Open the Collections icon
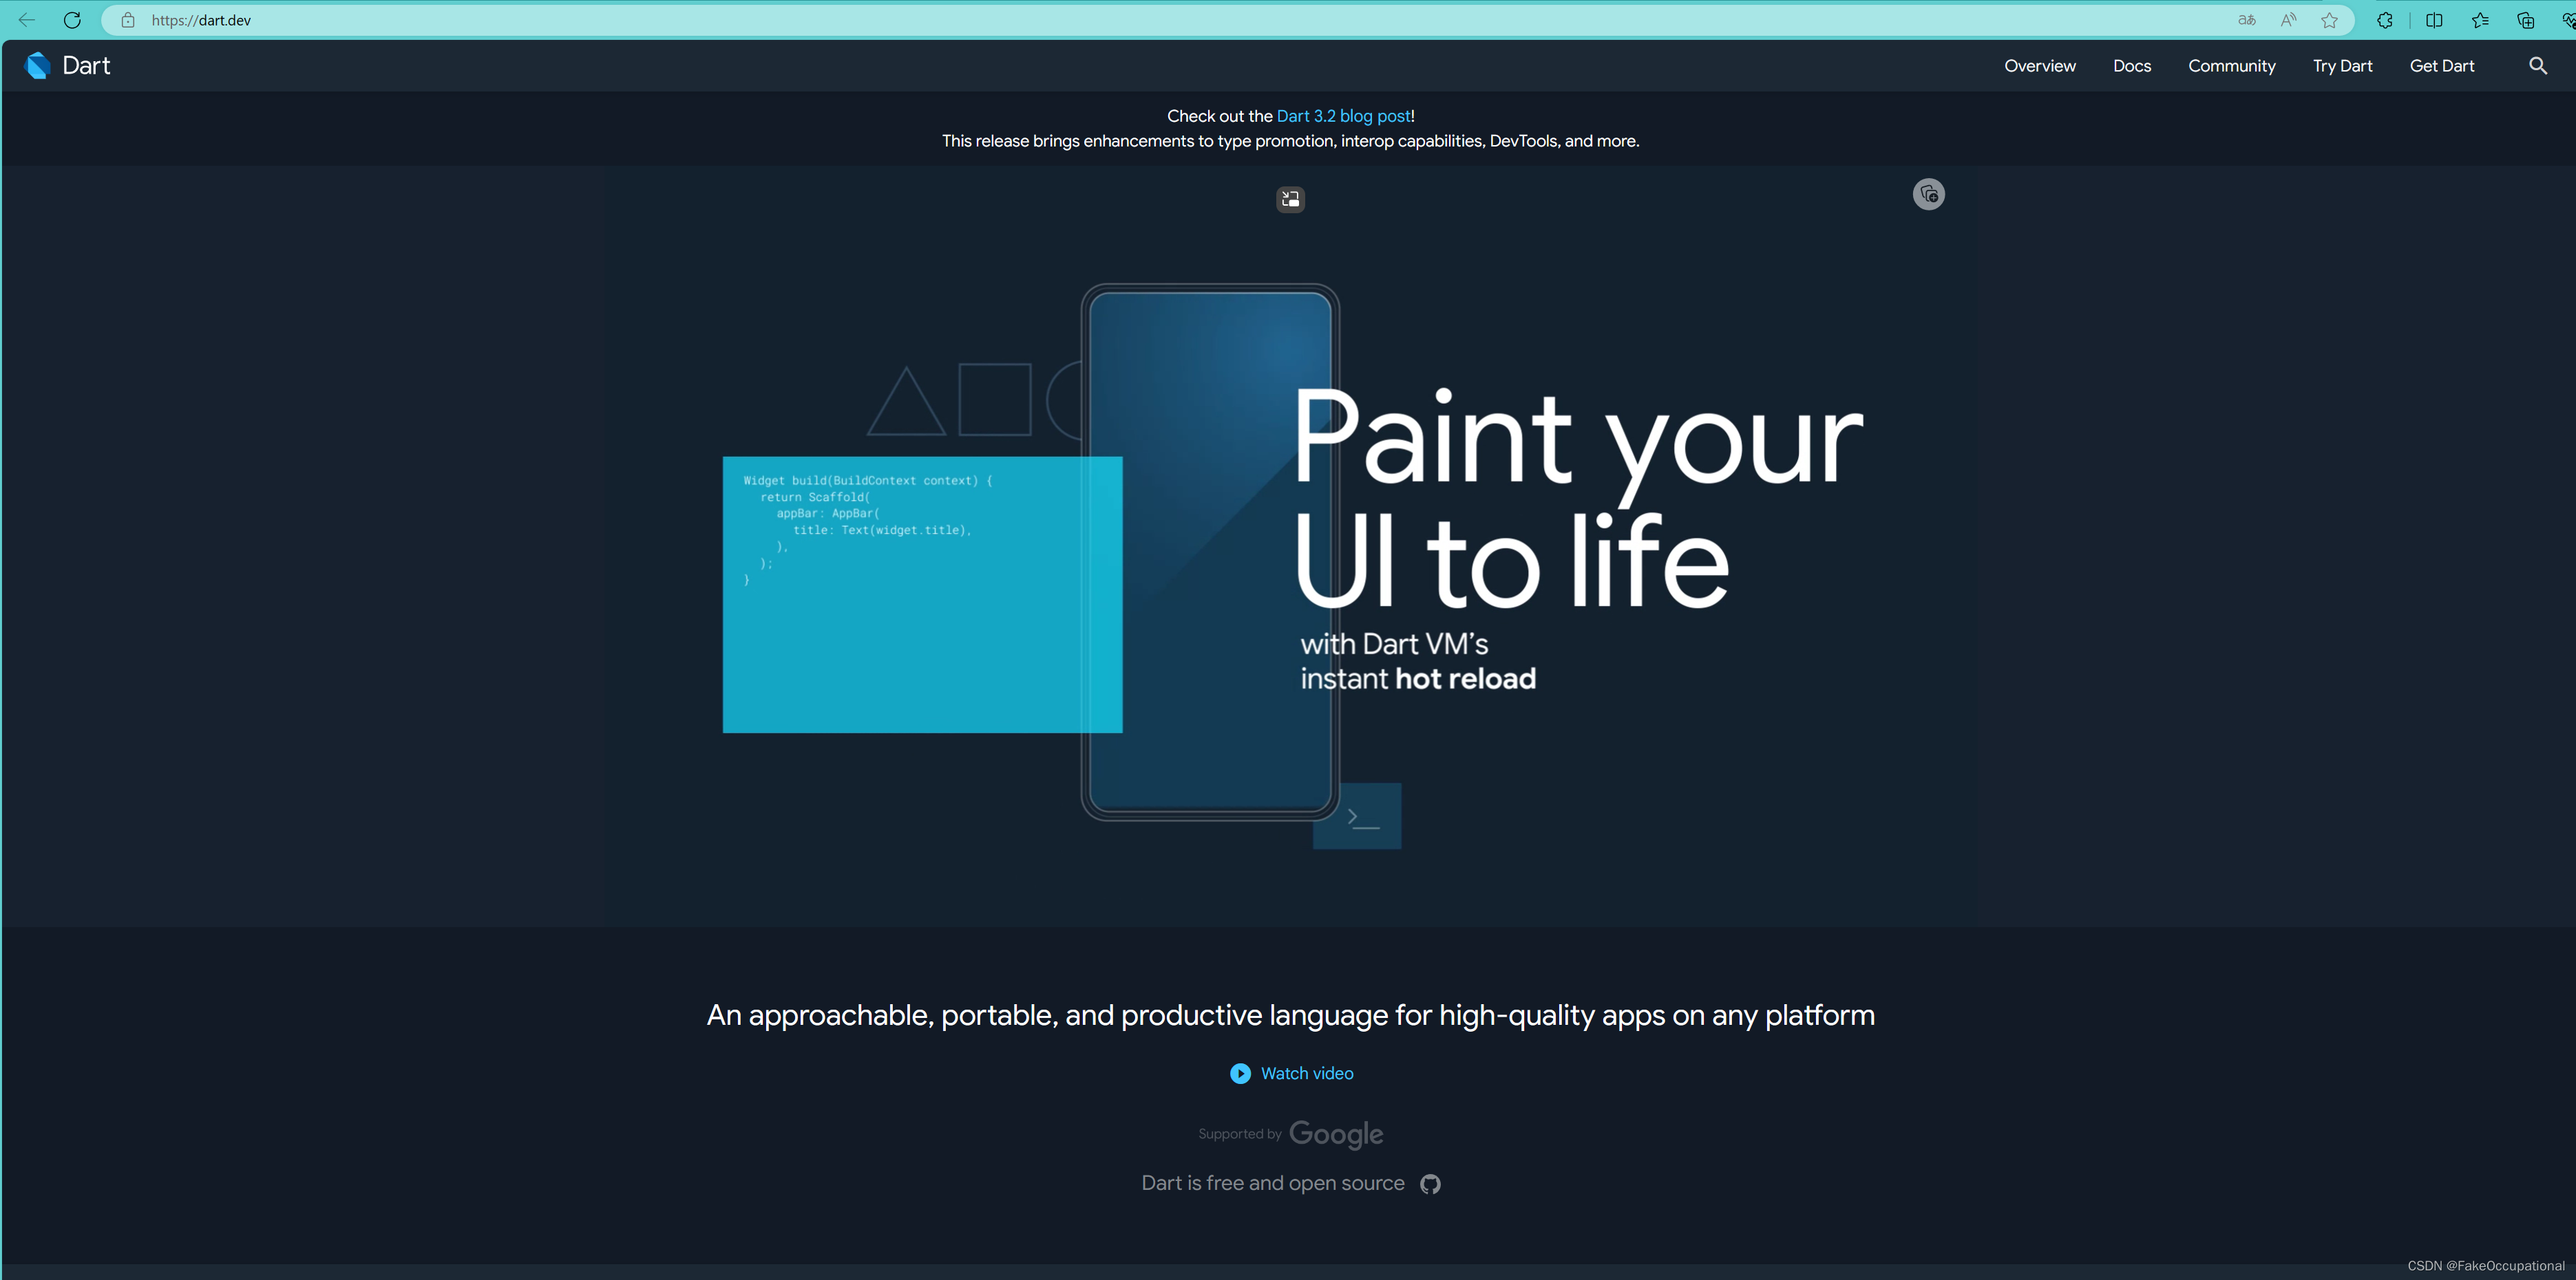 [x=2525, y=20]
